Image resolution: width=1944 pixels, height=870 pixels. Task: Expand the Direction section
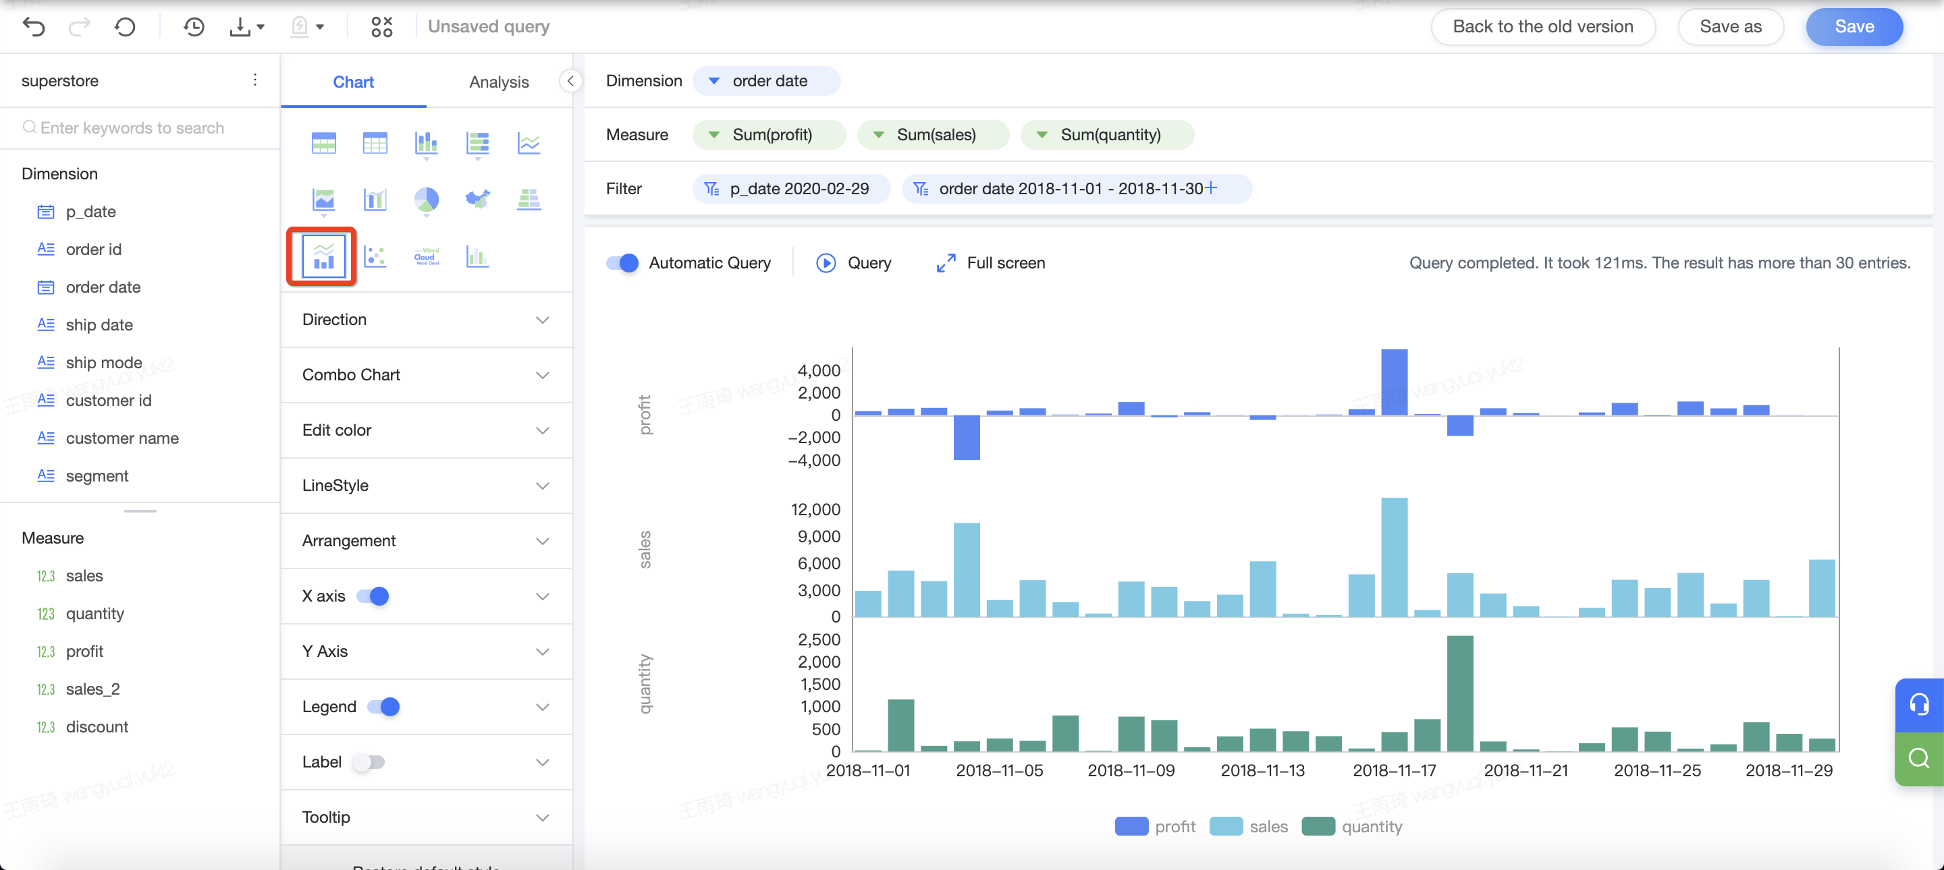[427, 320]
